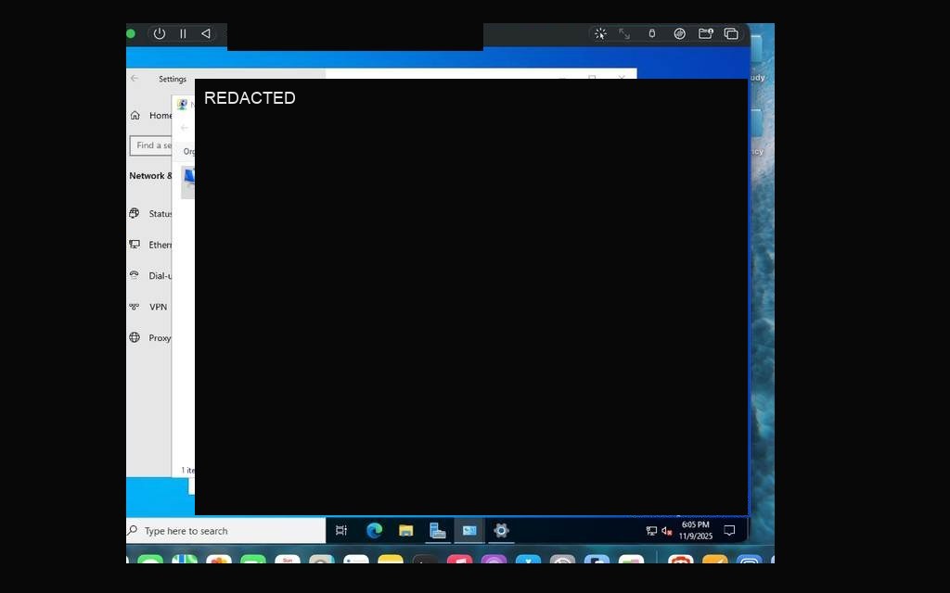Click network status tray icon

pos(651,531)
